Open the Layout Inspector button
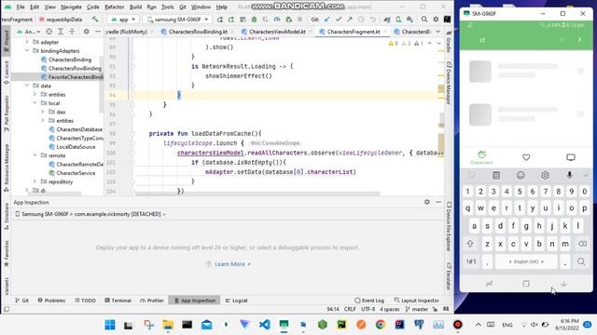 click(x=416, y=301)
